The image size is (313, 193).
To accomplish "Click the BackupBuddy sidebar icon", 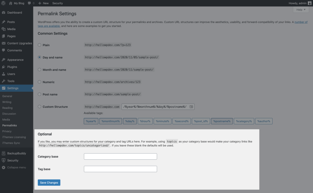I will (x=4, y=153).
